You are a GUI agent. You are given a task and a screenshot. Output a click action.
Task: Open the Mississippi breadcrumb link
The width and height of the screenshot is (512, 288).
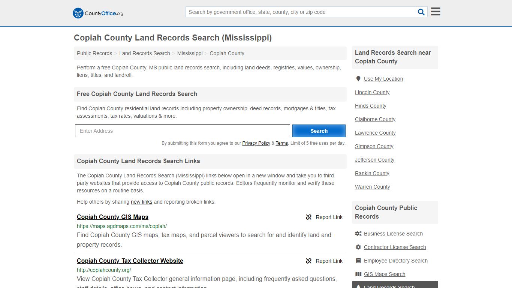(x=190, y=53)
